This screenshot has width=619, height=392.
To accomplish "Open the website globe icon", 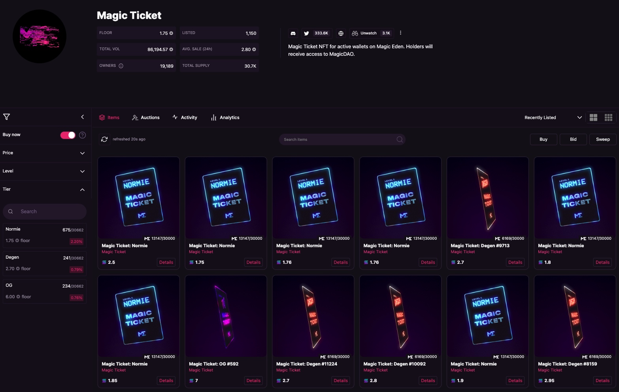I will click(x=341, y=33).
